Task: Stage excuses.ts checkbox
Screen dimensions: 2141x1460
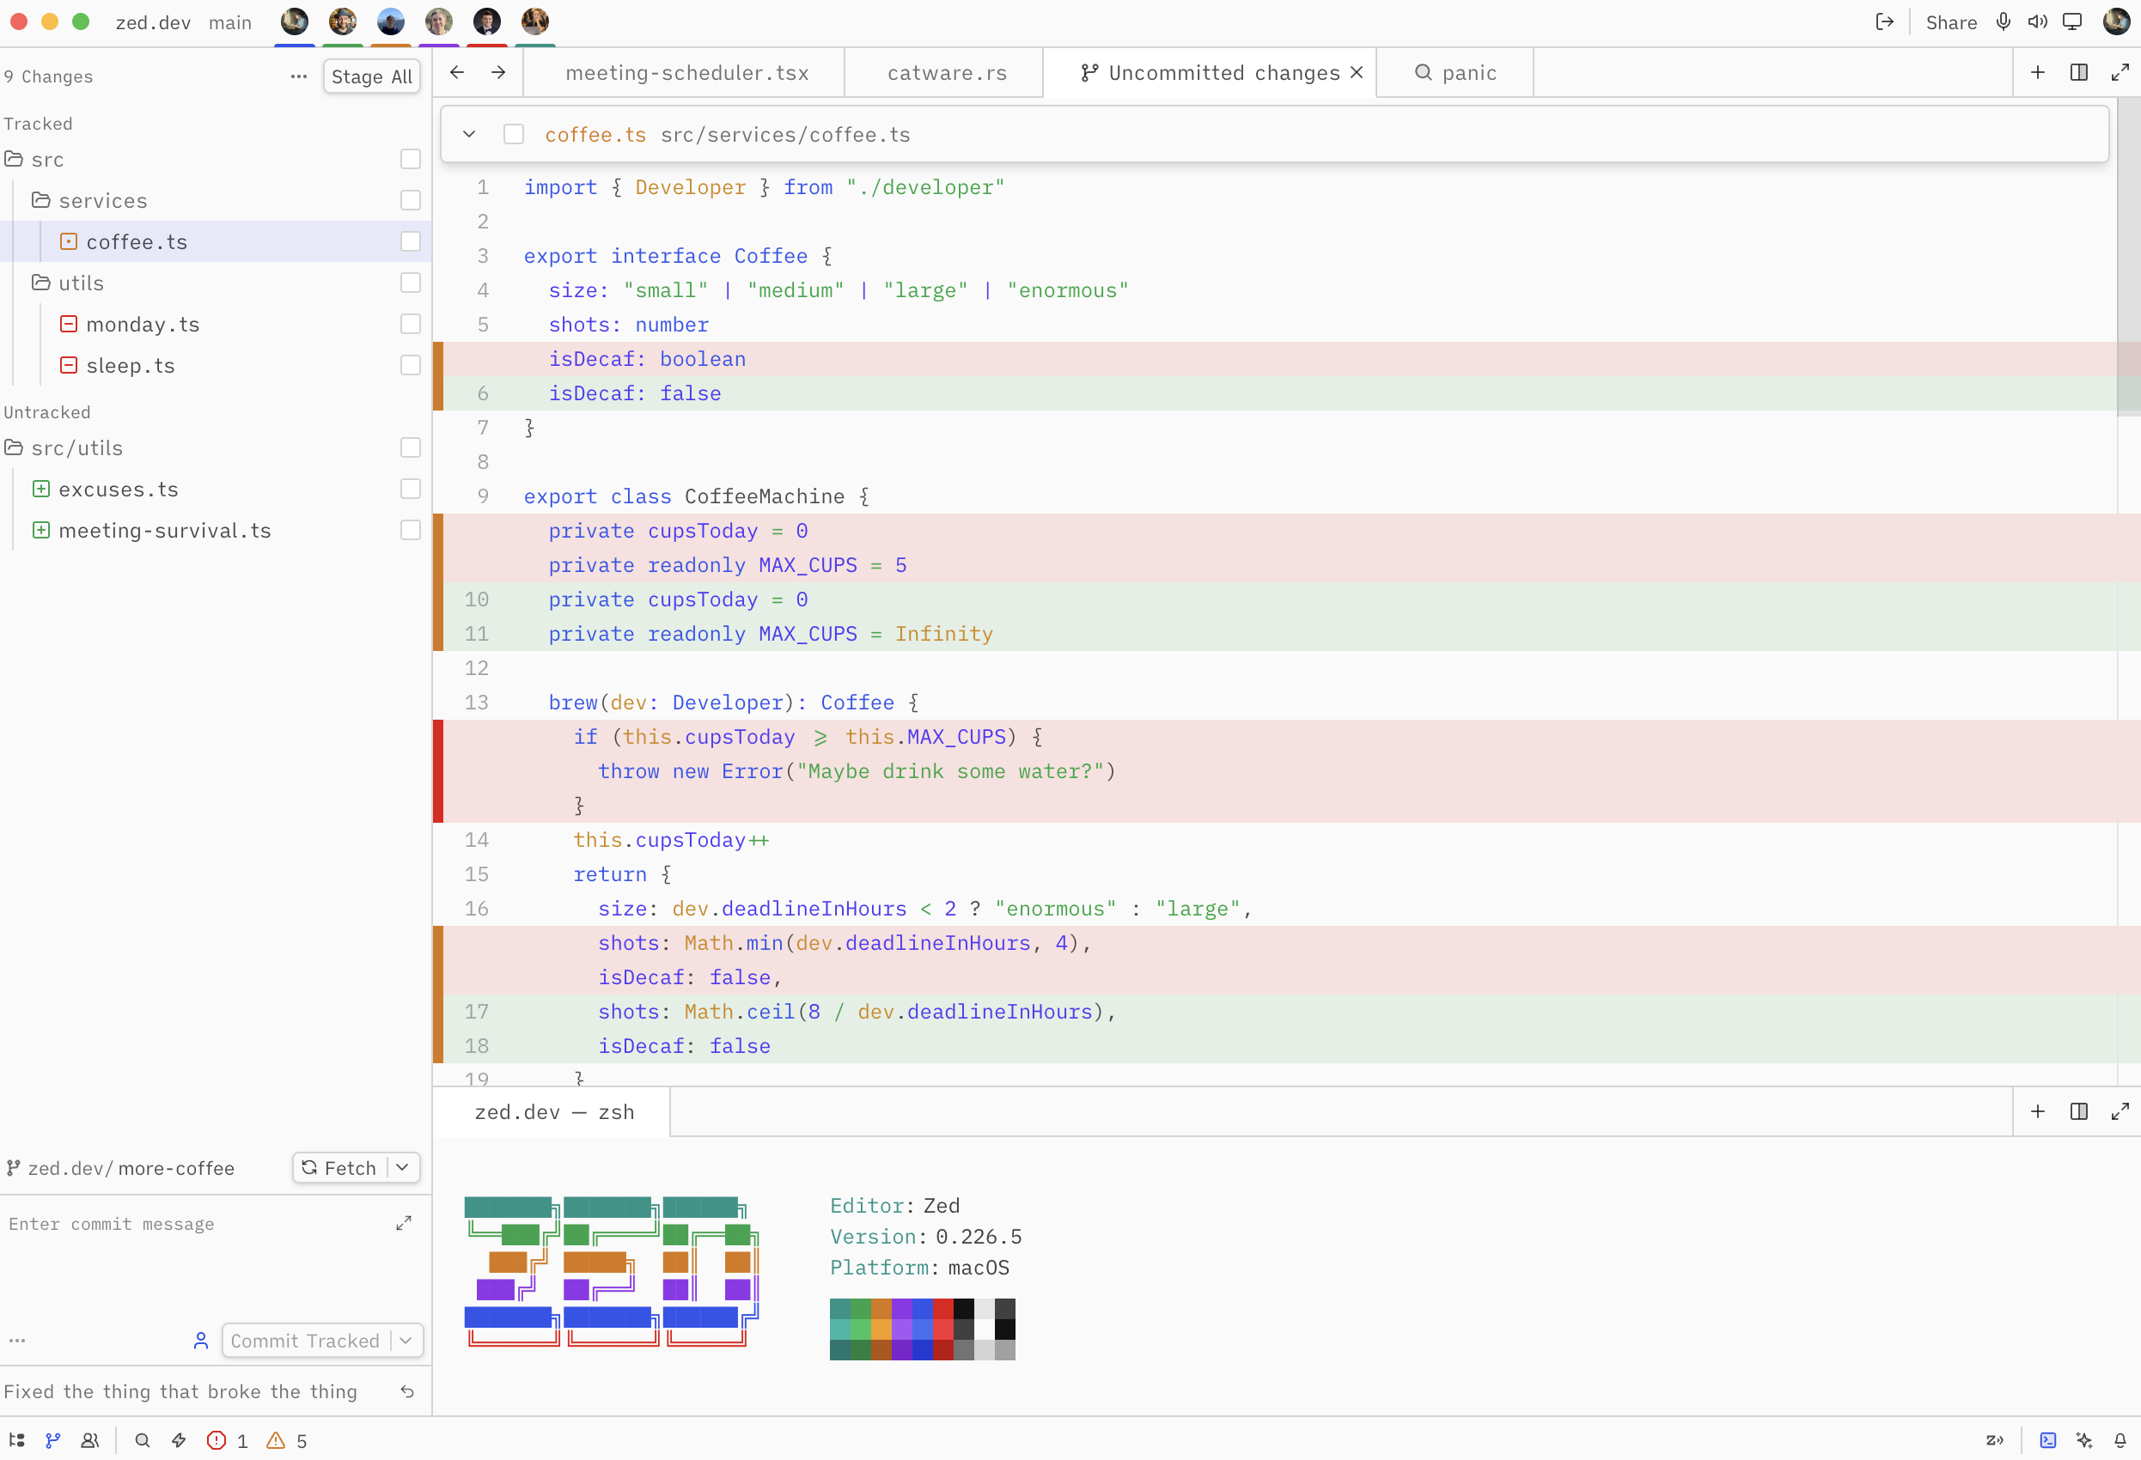Action: (x=411, y=490)
